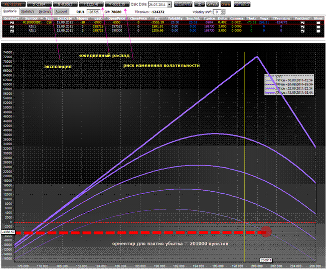Image resolution: width=326 pixels, height=269 pixels.
Task: Switch to the Statistics tab
Action: click(28, 12)
